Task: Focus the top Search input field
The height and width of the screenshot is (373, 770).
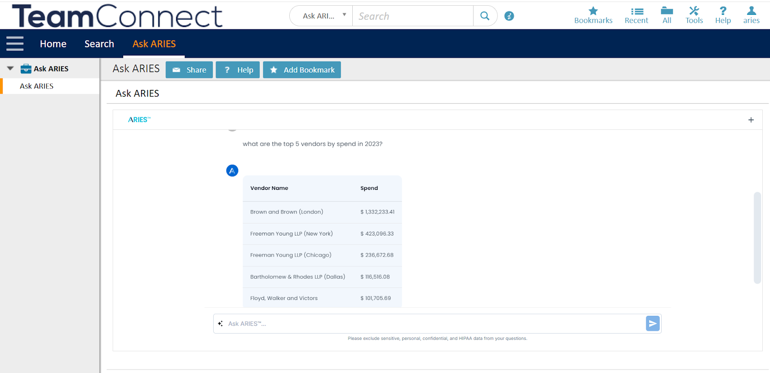Action: [413, 16]
